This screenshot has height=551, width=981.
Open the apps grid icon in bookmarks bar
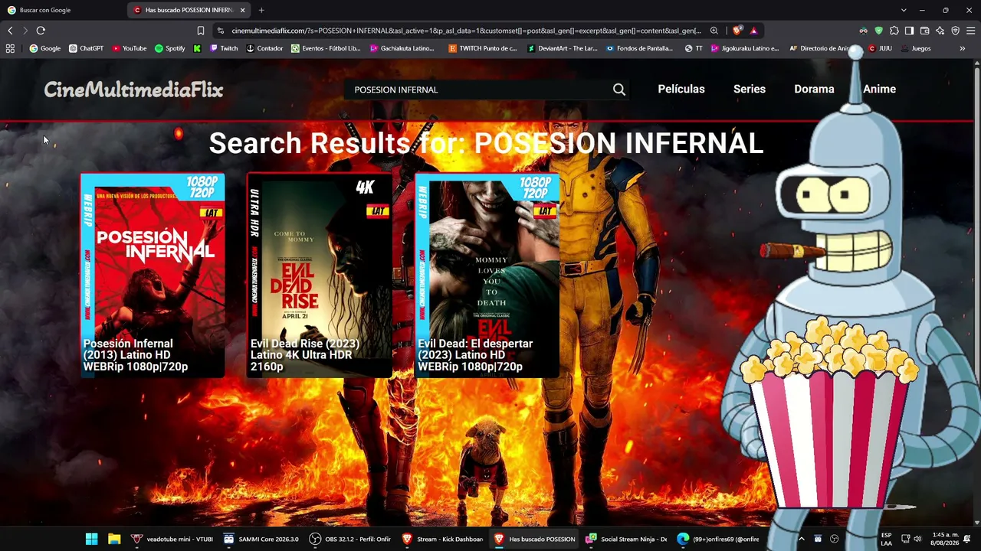[x=10, y=48]
